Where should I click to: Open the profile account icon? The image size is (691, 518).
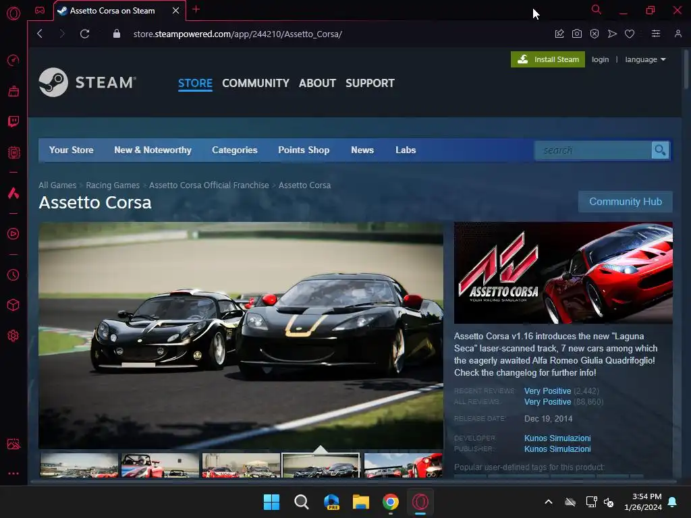678,34
